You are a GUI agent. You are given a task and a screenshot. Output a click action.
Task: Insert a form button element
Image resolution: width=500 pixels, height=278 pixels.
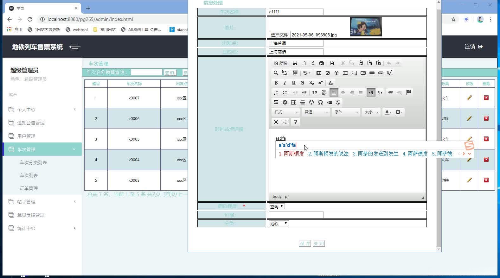click(x=372, y=73)
